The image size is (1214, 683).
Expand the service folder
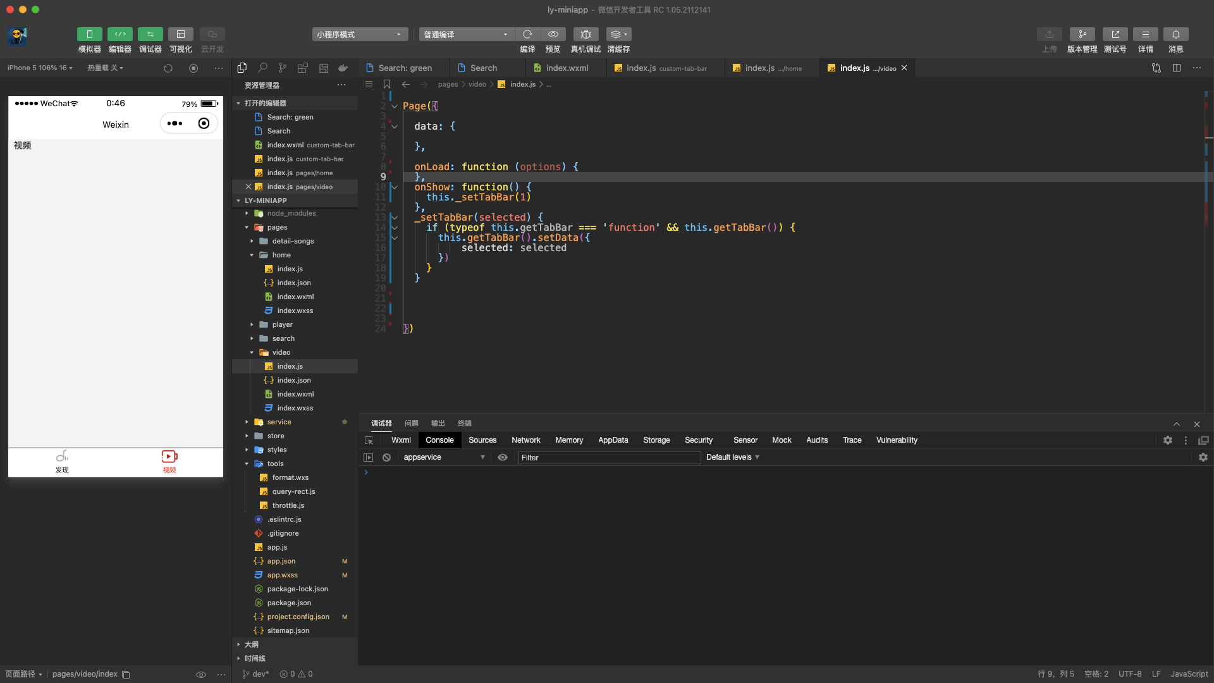[279, 422]
